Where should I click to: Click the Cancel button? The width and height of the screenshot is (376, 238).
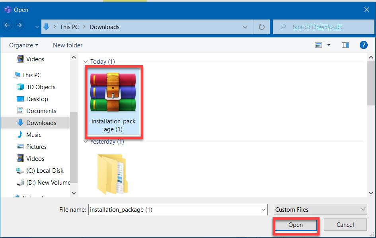click(345, 225)
